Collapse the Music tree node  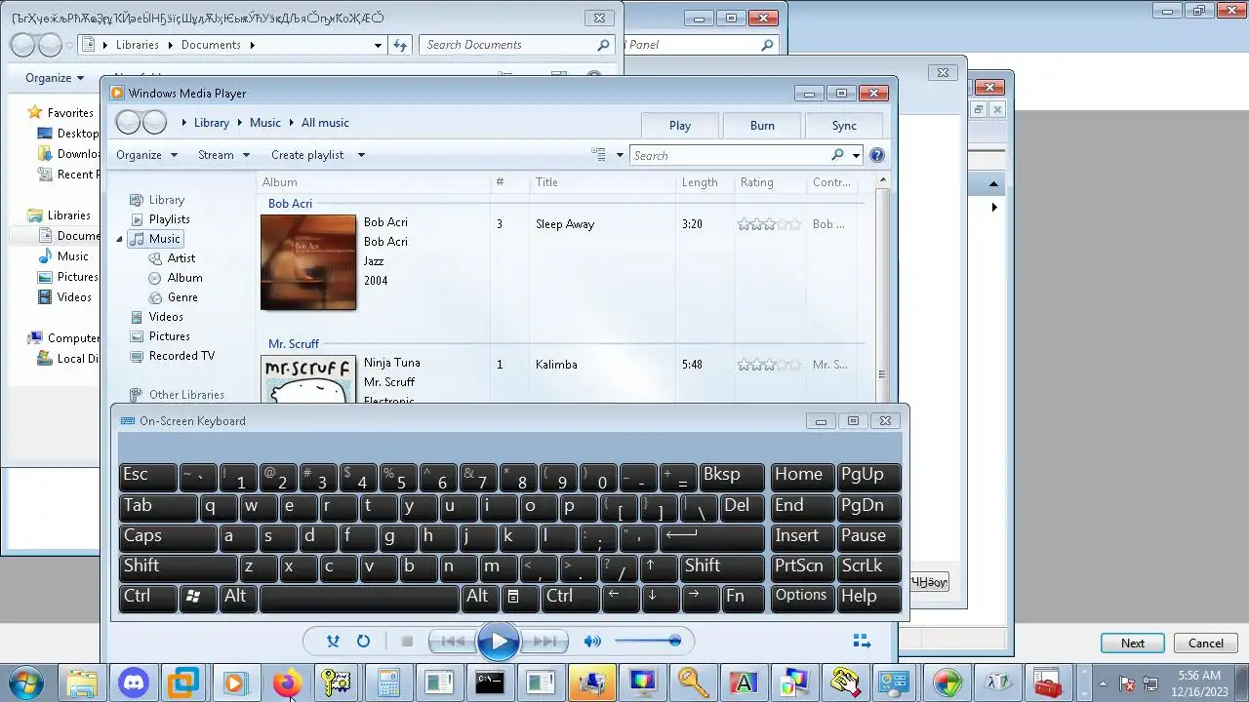(x=120, y=239)
